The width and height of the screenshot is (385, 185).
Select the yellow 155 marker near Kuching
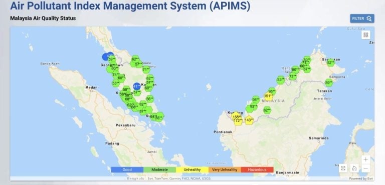click(x=237, y=116)
